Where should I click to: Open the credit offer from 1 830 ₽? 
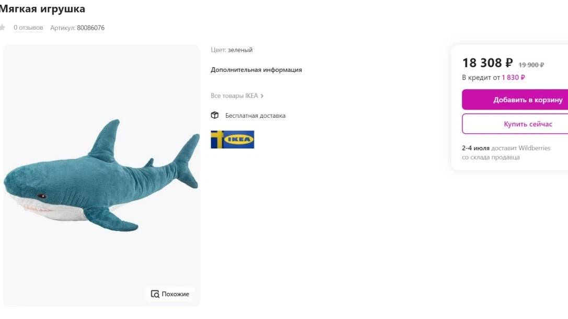tap(493, 77)
